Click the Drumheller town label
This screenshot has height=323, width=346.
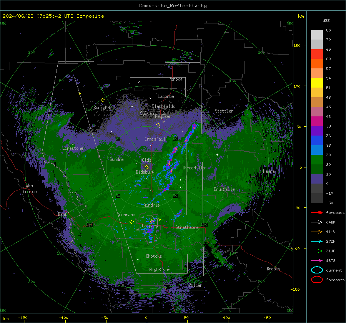(x=225, y=189)
